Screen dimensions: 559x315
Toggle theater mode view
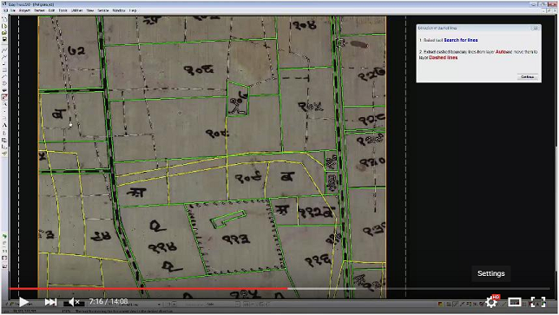515,302
